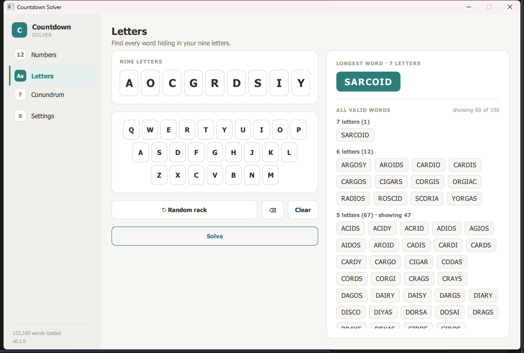This screenshot has width=524, height=353.
Task: Select the Letters sidebar item
Action: (53, 76)
